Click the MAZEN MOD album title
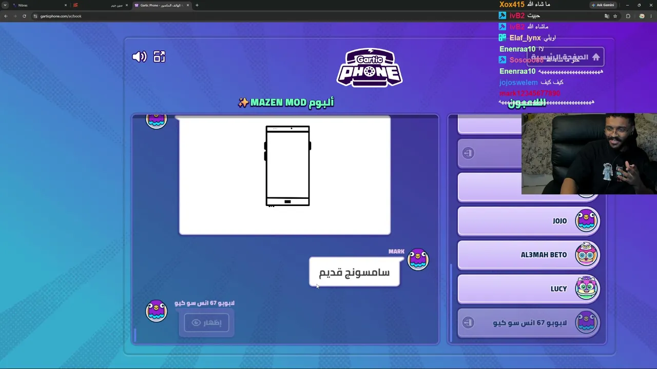Viewport: 657px width, 369px height. (286, 102)
